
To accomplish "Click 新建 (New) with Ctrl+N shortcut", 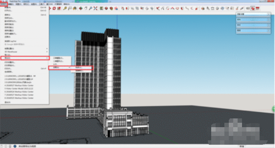I will click(8, 8).
